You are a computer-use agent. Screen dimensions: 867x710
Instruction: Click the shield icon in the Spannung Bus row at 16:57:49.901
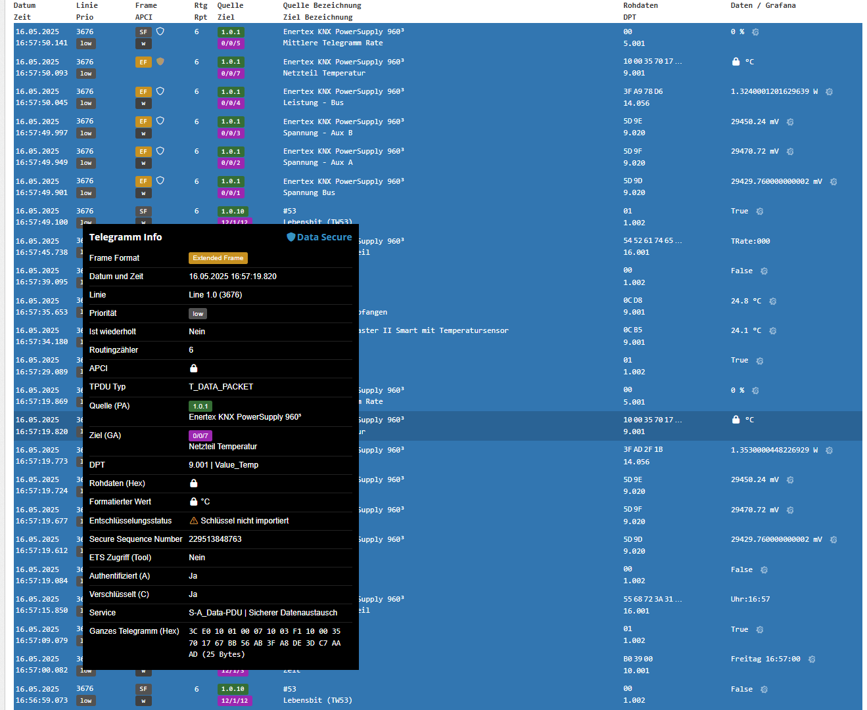[x=160, y=181]
